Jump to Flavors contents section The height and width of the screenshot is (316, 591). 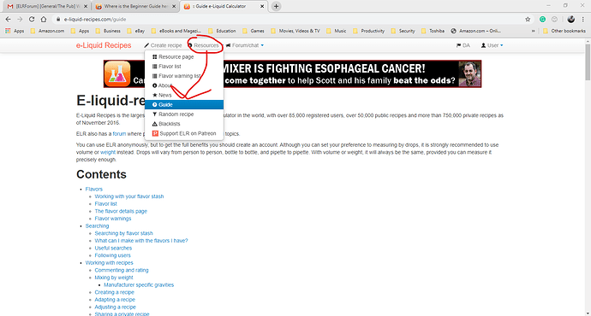coord(94,189)
